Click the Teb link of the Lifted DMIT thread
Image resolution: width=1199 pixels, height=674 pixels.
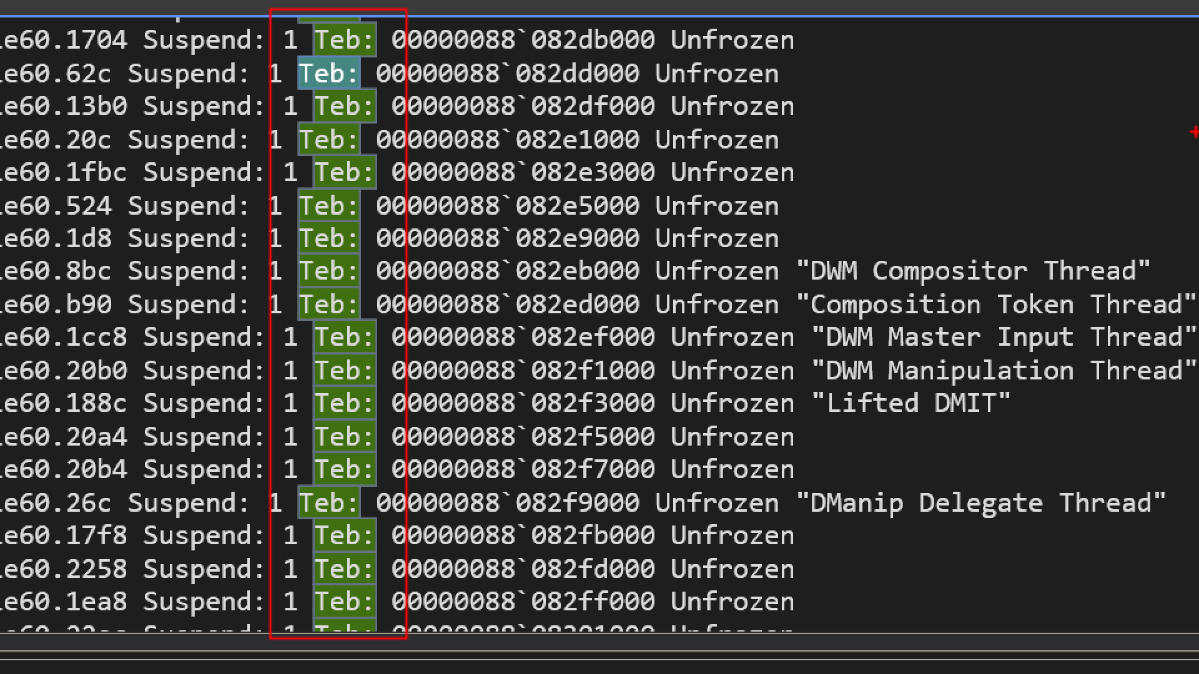[344, 404]
